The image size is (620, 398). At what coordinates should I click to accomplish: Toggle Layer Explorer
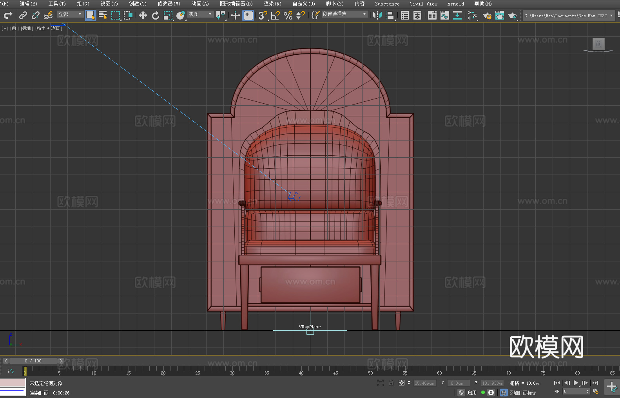tap(417, 15)
